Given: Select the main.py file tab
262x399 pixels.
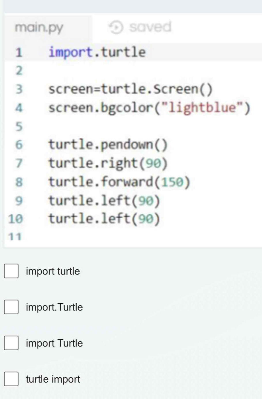Looking at the screenshot, I should tap(39, 27).
